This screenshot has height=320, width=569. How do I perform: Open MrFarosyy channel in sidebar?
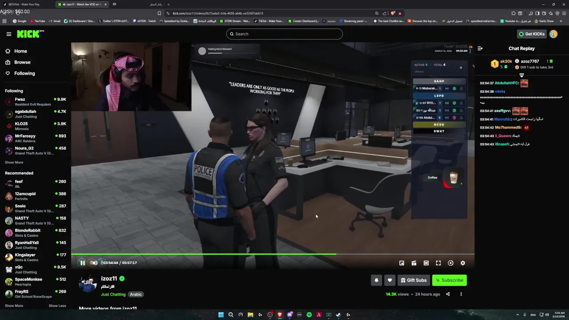point(36,138)
